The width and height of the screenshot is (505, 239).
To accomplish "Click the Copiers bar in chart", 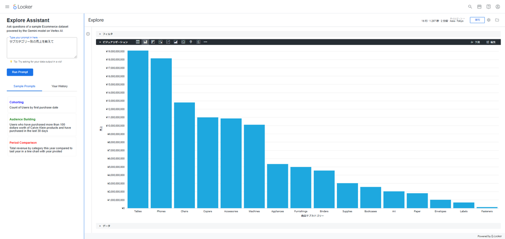I will 208,163.
